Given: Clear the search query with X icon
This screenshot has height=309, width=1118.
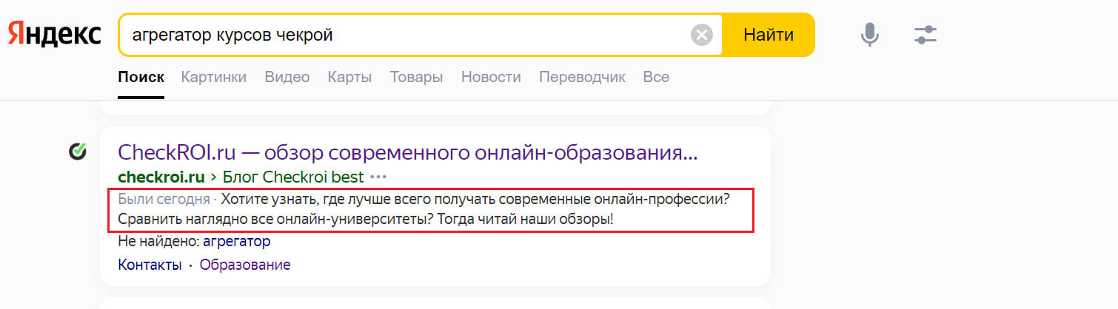Looking at the screenshot, I should tap(702, 35).
